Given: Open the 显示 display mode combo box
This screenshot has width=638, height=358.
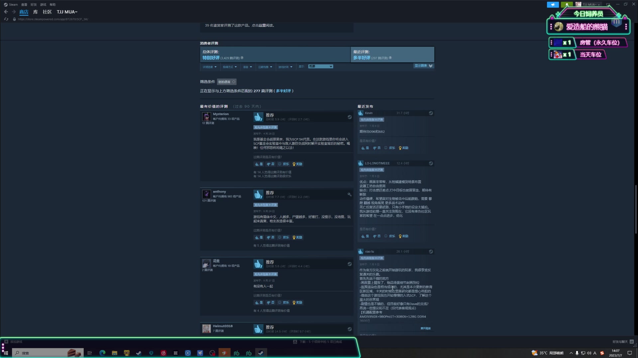Looking at the screenshot, I should 321,67.
